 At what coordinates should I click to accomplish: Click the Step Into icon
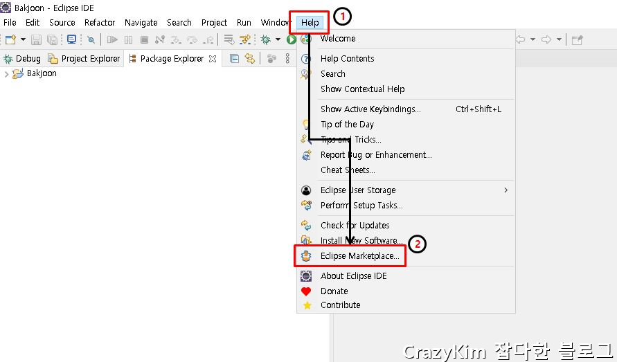(176, 39)
